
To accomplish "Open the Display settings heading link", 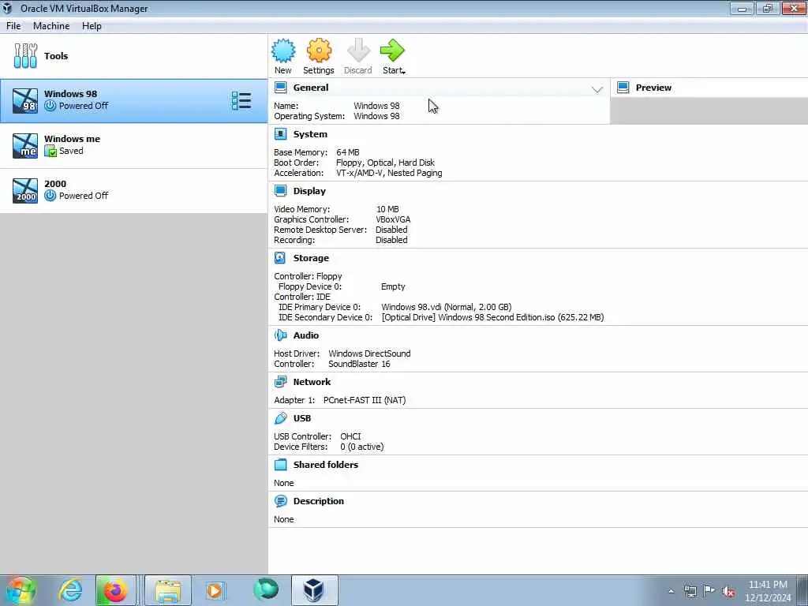I will 309,191.
